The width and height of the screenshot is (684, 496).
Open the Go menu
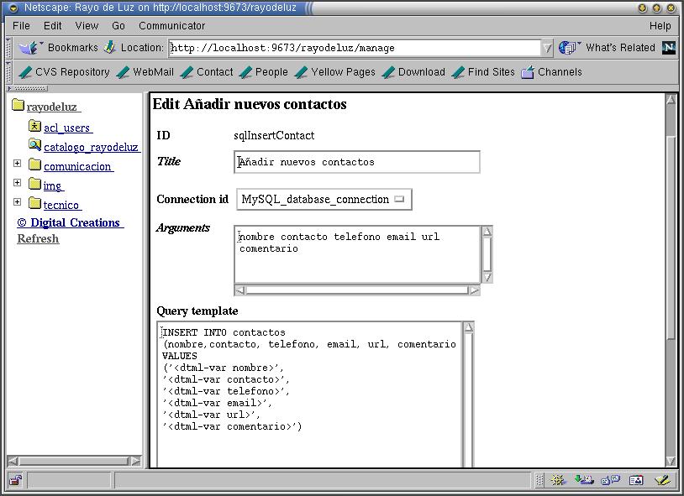pyautogui.click(x=118, y=26)
